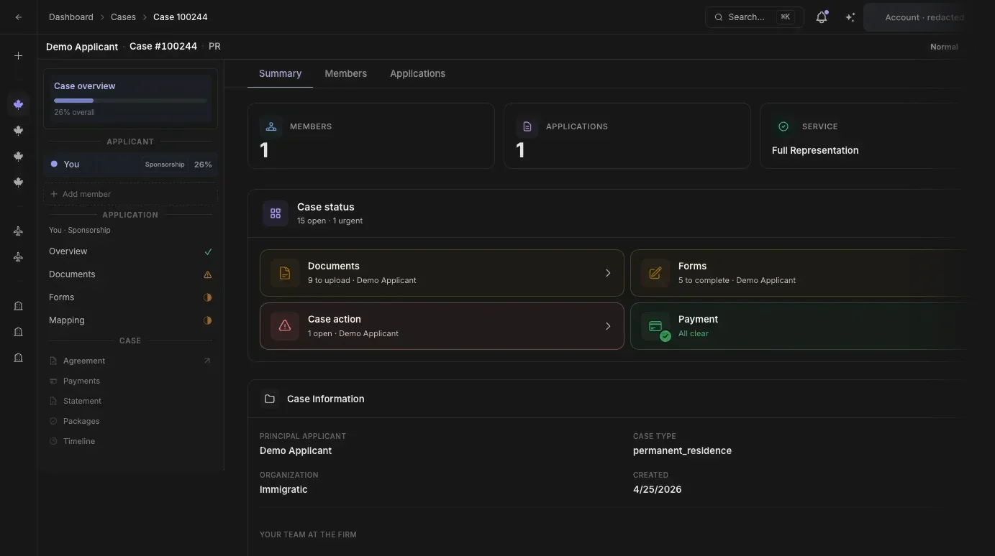Click the Forms card pencil icon
Viewport: 995px width, 556px height.
[655, 273]
